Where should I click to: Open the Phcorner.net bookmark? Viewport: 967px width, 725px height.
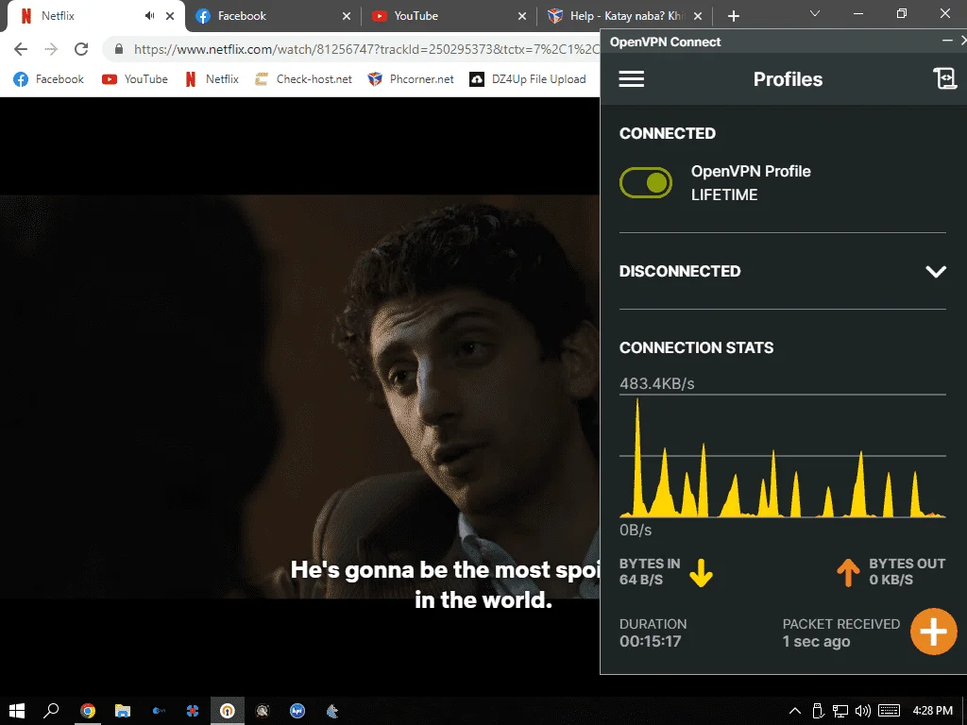(411, 79)
